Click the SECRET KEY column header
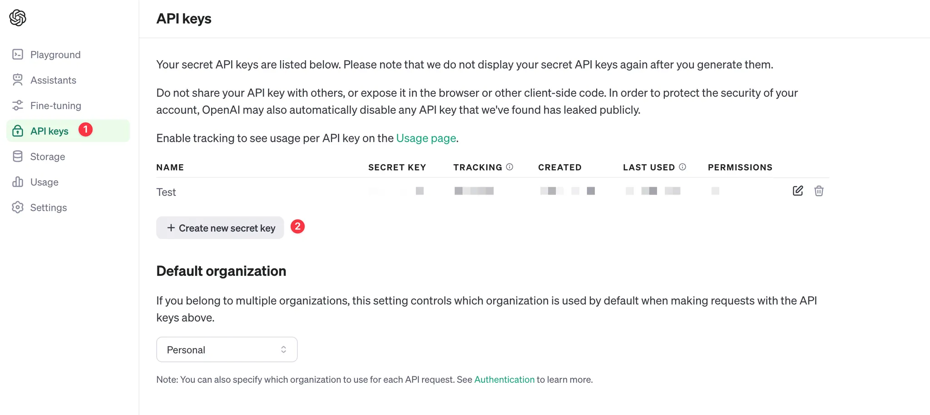This screenshot has width=930, height=415. [x=397, y=167]
